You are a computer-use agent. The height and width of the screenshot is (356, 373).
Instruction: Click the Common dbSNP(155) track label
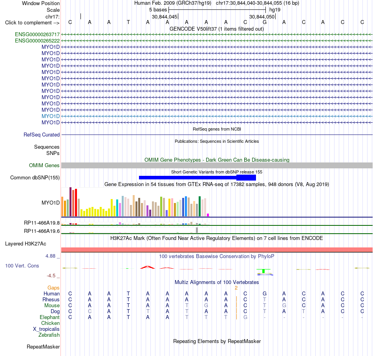(35, 177)
